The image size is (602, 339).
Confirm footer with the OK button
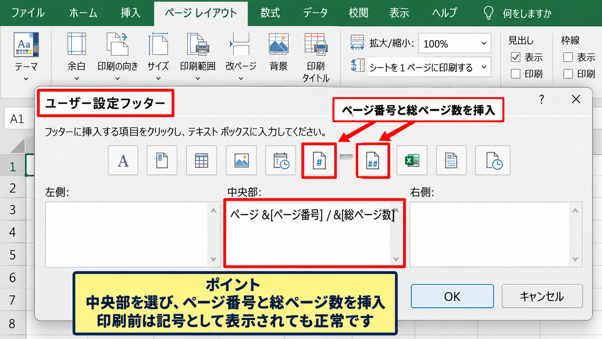[x=452, y=296]
